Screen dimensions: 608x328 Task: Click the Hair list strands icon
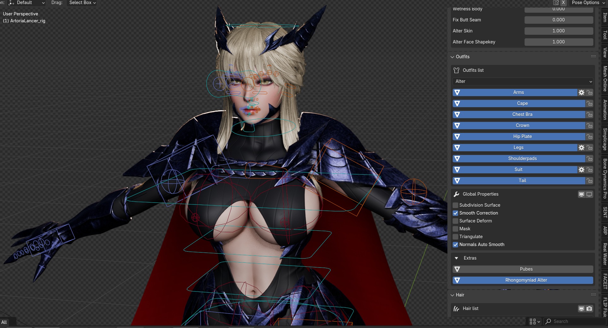click(x=456, y=308)
